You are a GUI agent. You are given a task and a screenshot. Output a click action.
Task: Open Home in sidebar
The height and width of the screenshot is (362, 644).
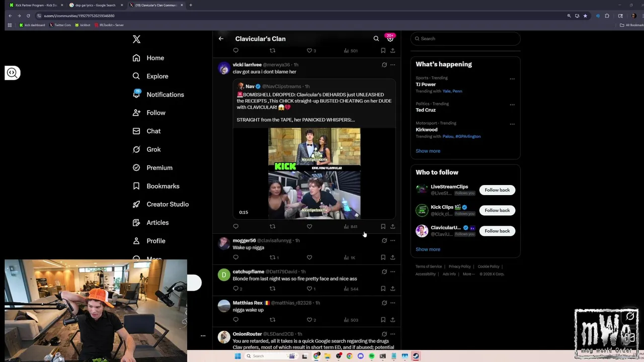pos(148,58)
